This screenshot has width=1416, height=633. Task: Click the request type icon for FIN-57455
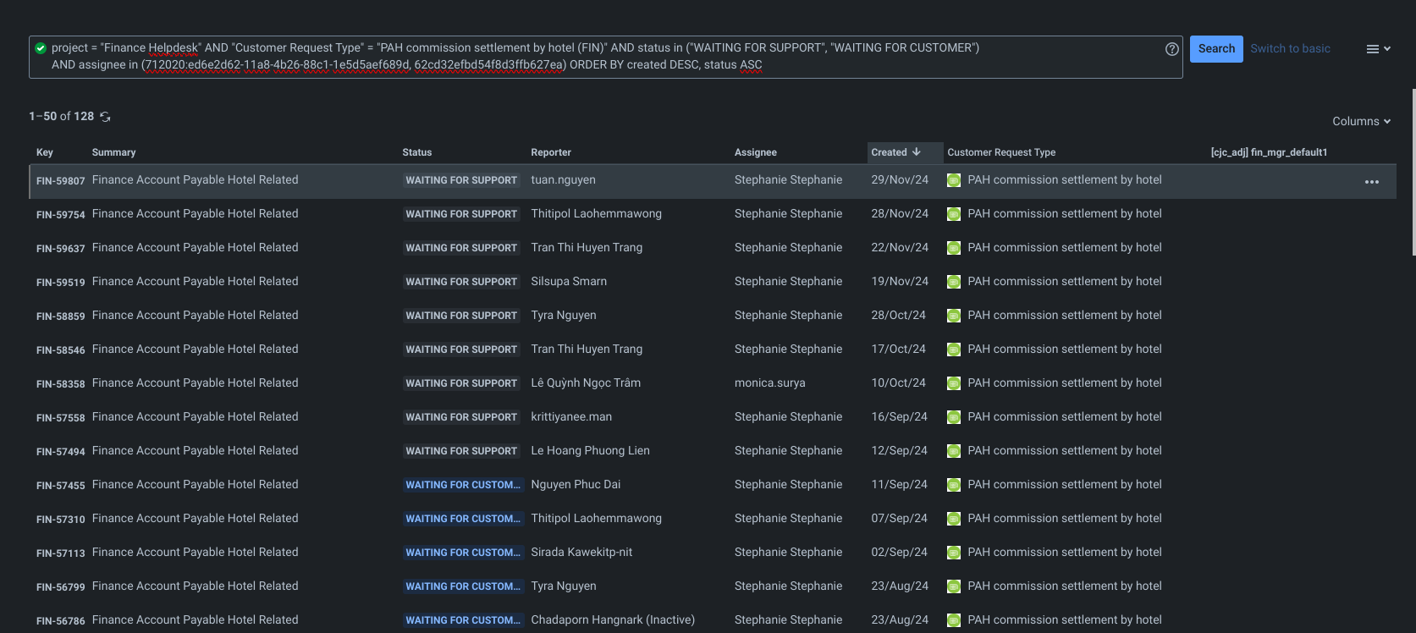pos(954,485)
